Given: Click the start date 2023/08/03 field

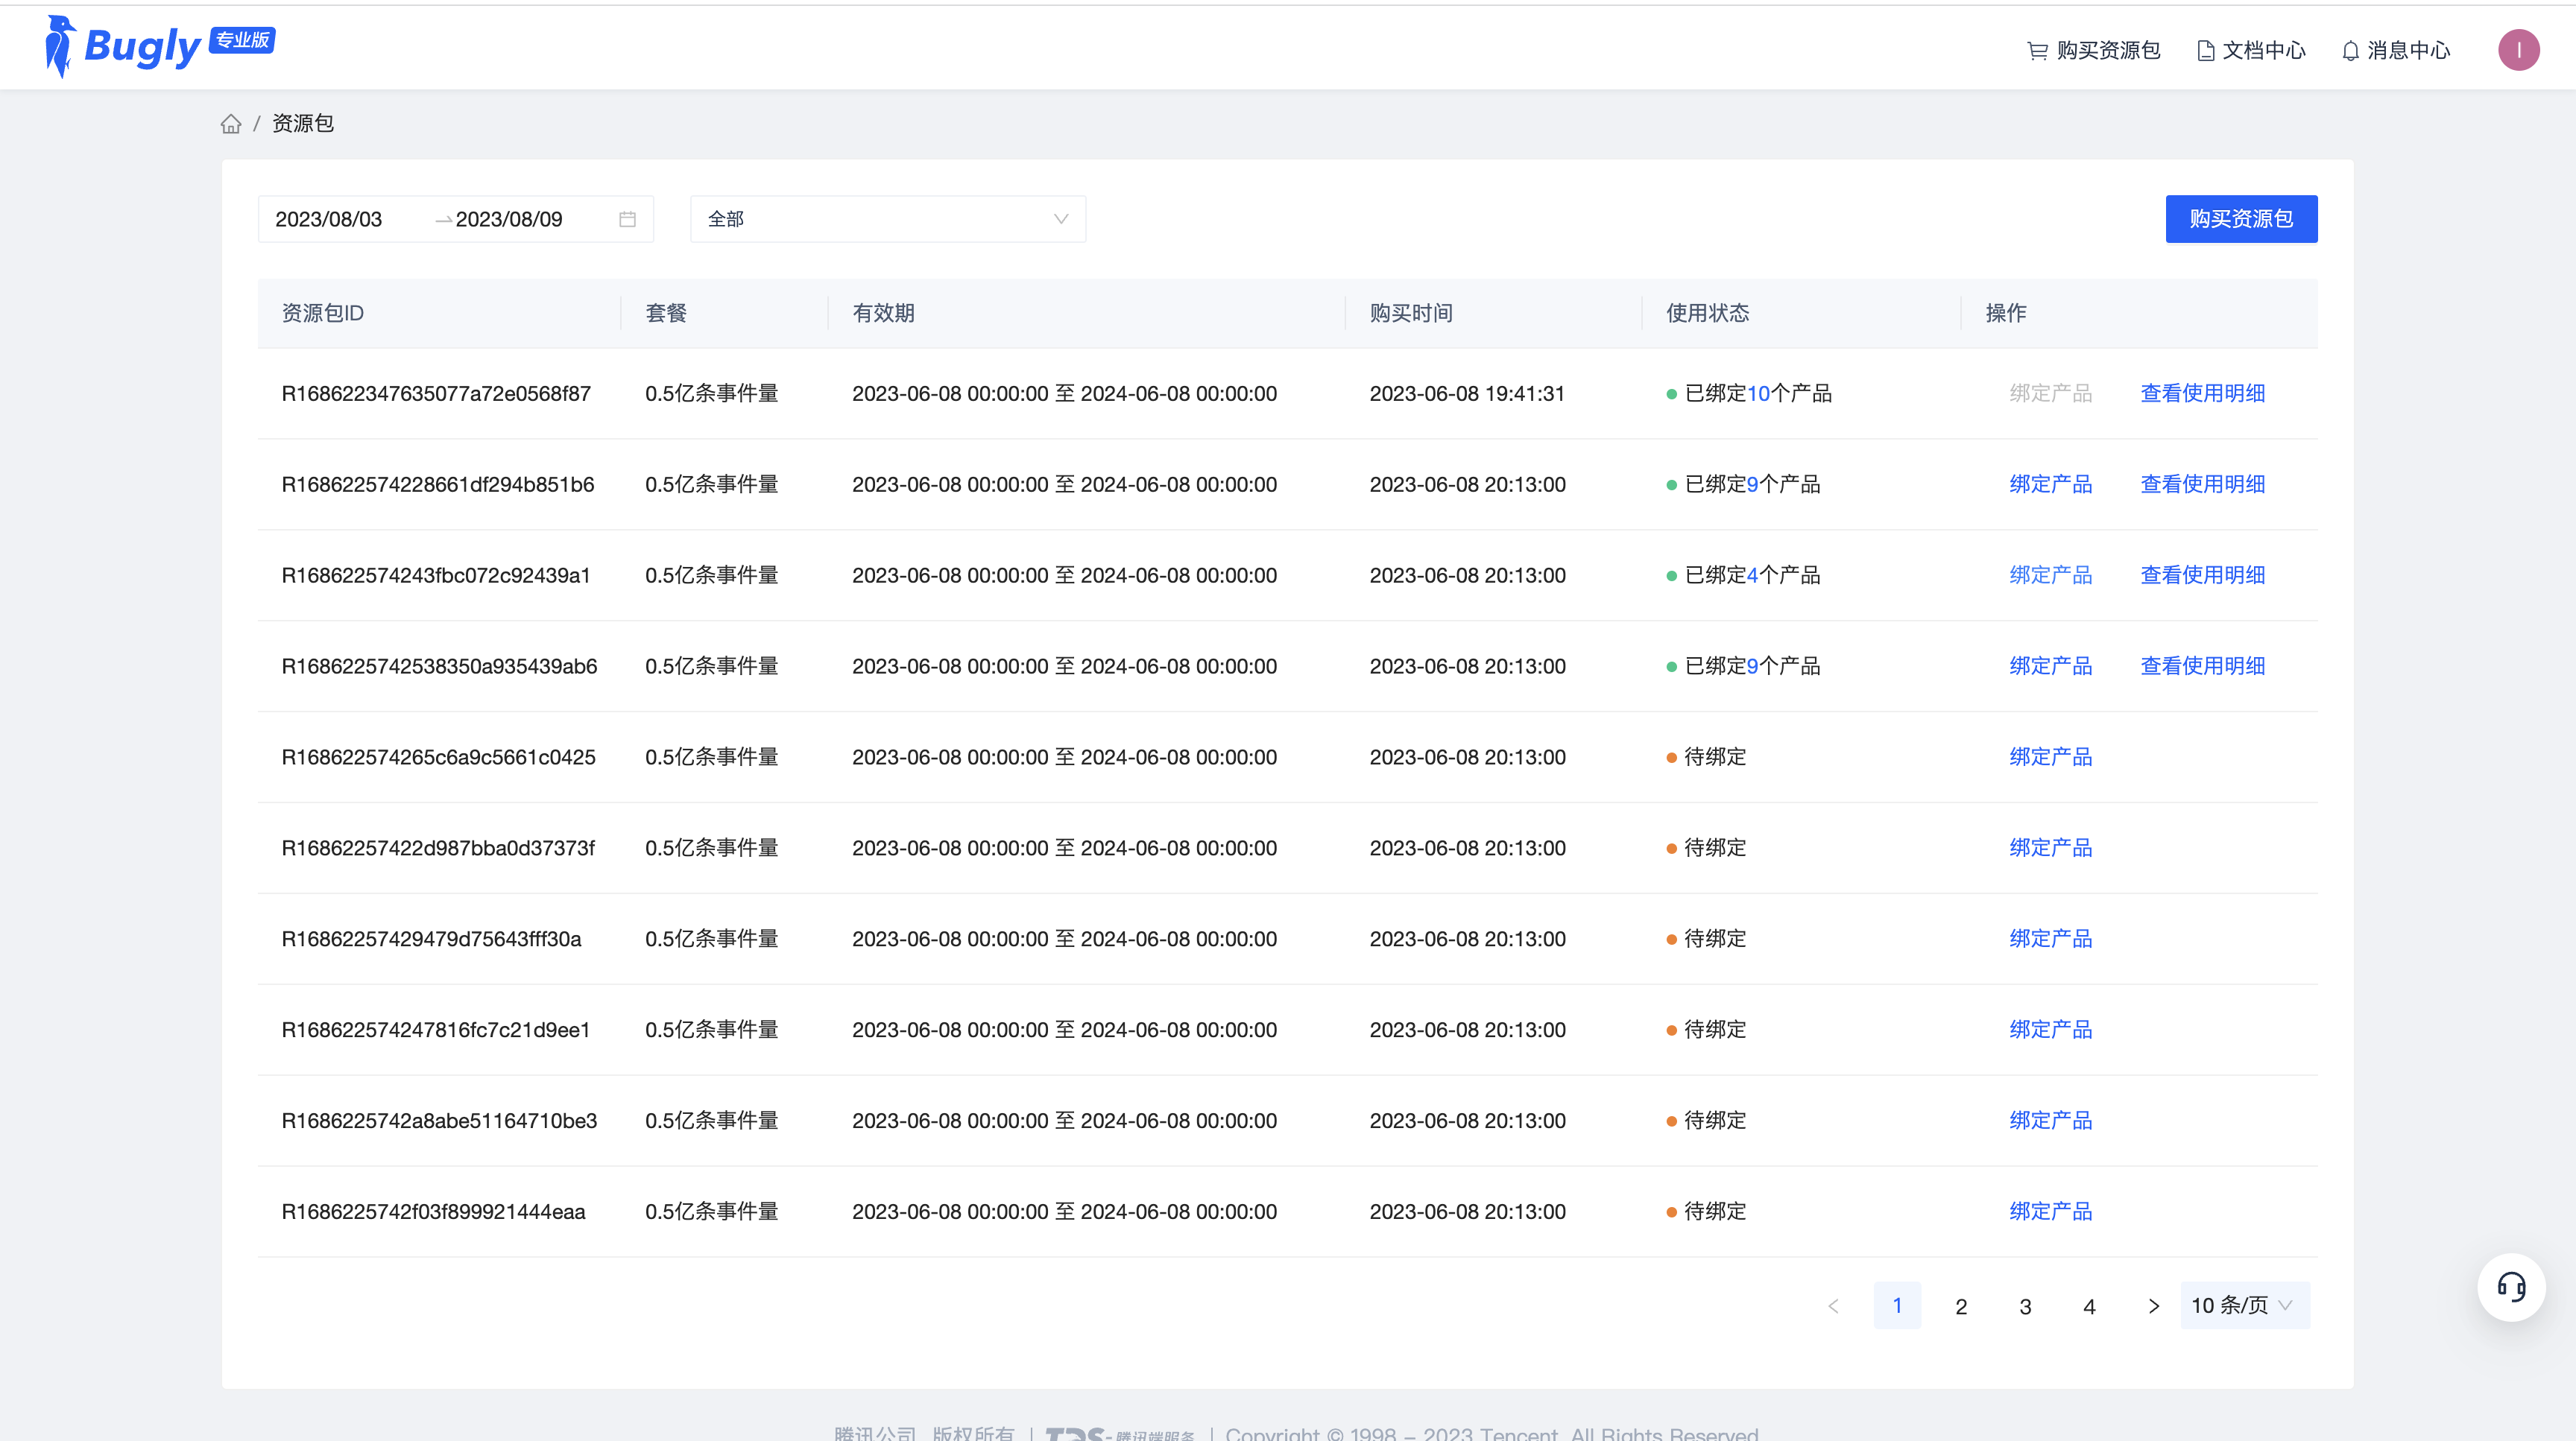Looking at the screenshot, I should coord(329,219).
